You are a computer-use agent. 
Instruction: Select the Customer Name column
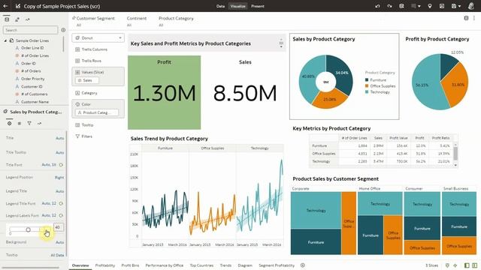[35, 102]
